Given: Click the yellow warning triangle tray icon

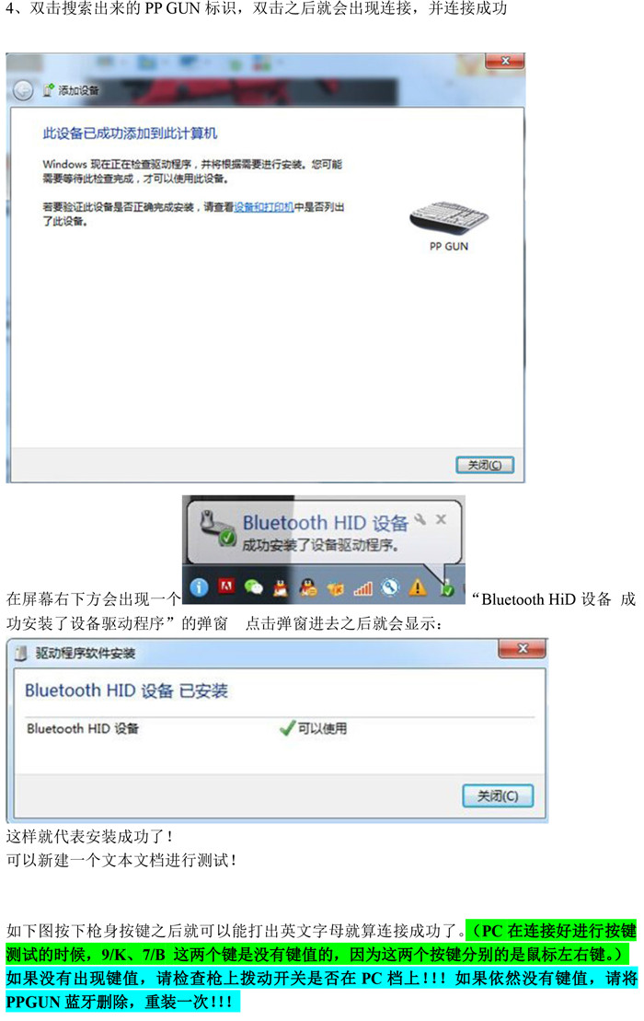Looking at the screenshot, I should 418,587.
